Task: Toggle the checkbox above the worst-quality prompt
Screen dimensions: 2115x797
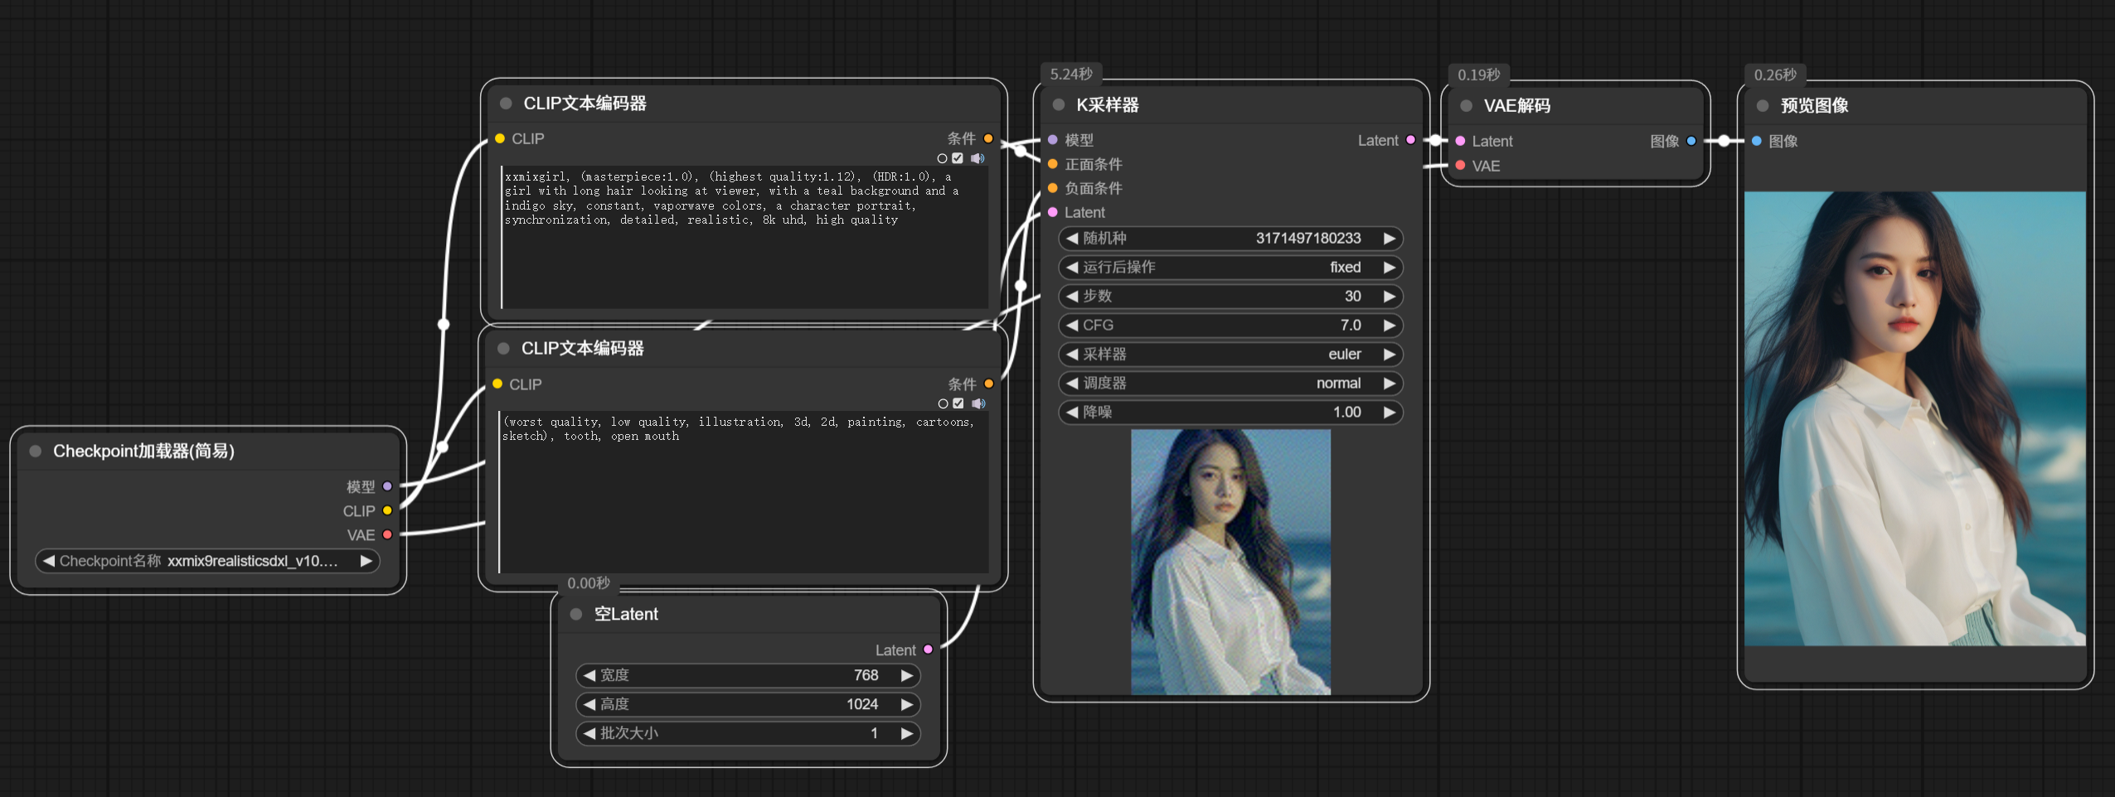Action: coord(958,403)
